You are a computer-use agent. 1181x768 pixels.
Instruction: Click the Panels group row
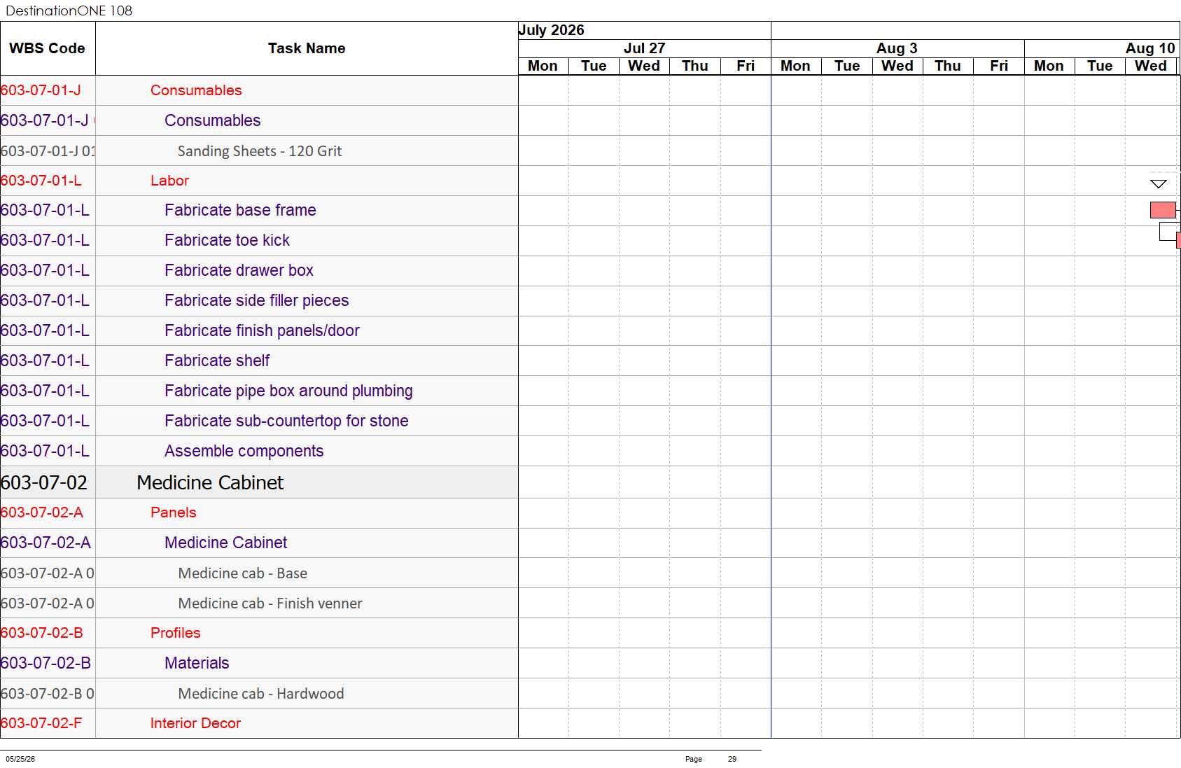pos(259,512)
